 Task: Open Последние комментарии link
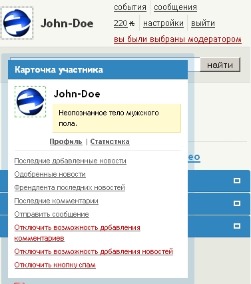57,201
